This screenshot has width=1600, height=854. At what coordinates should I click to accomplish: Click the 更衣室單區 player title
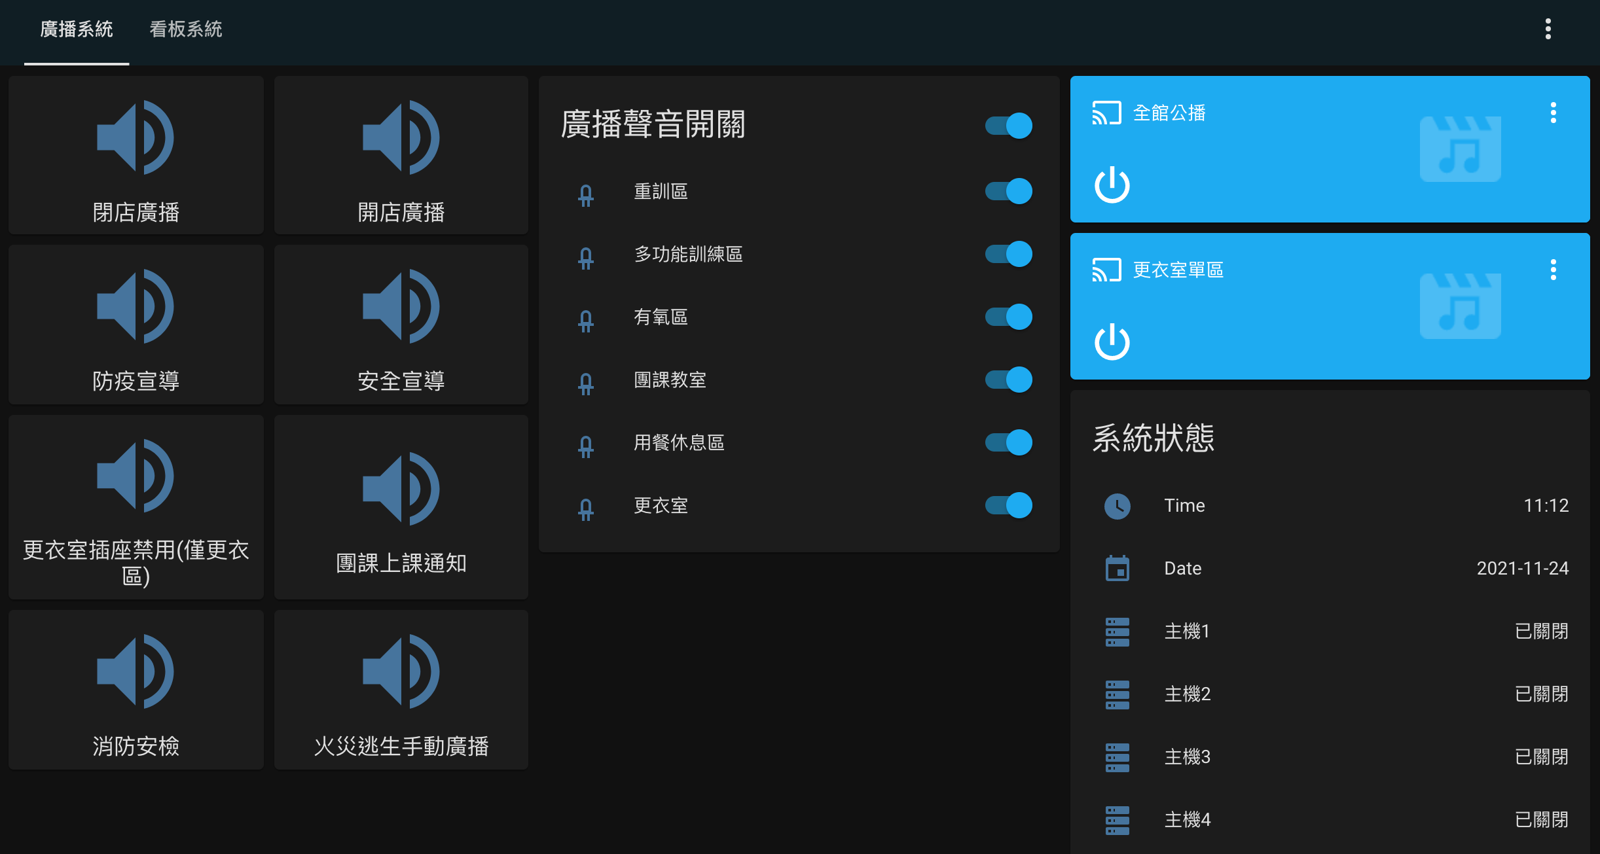[x=1178, y=270]
